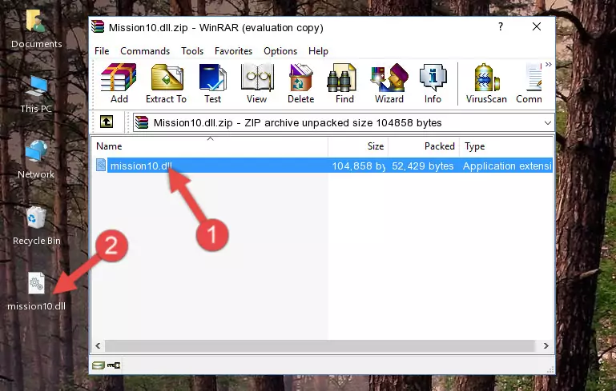Sort by the Type column header

[506, 146]
